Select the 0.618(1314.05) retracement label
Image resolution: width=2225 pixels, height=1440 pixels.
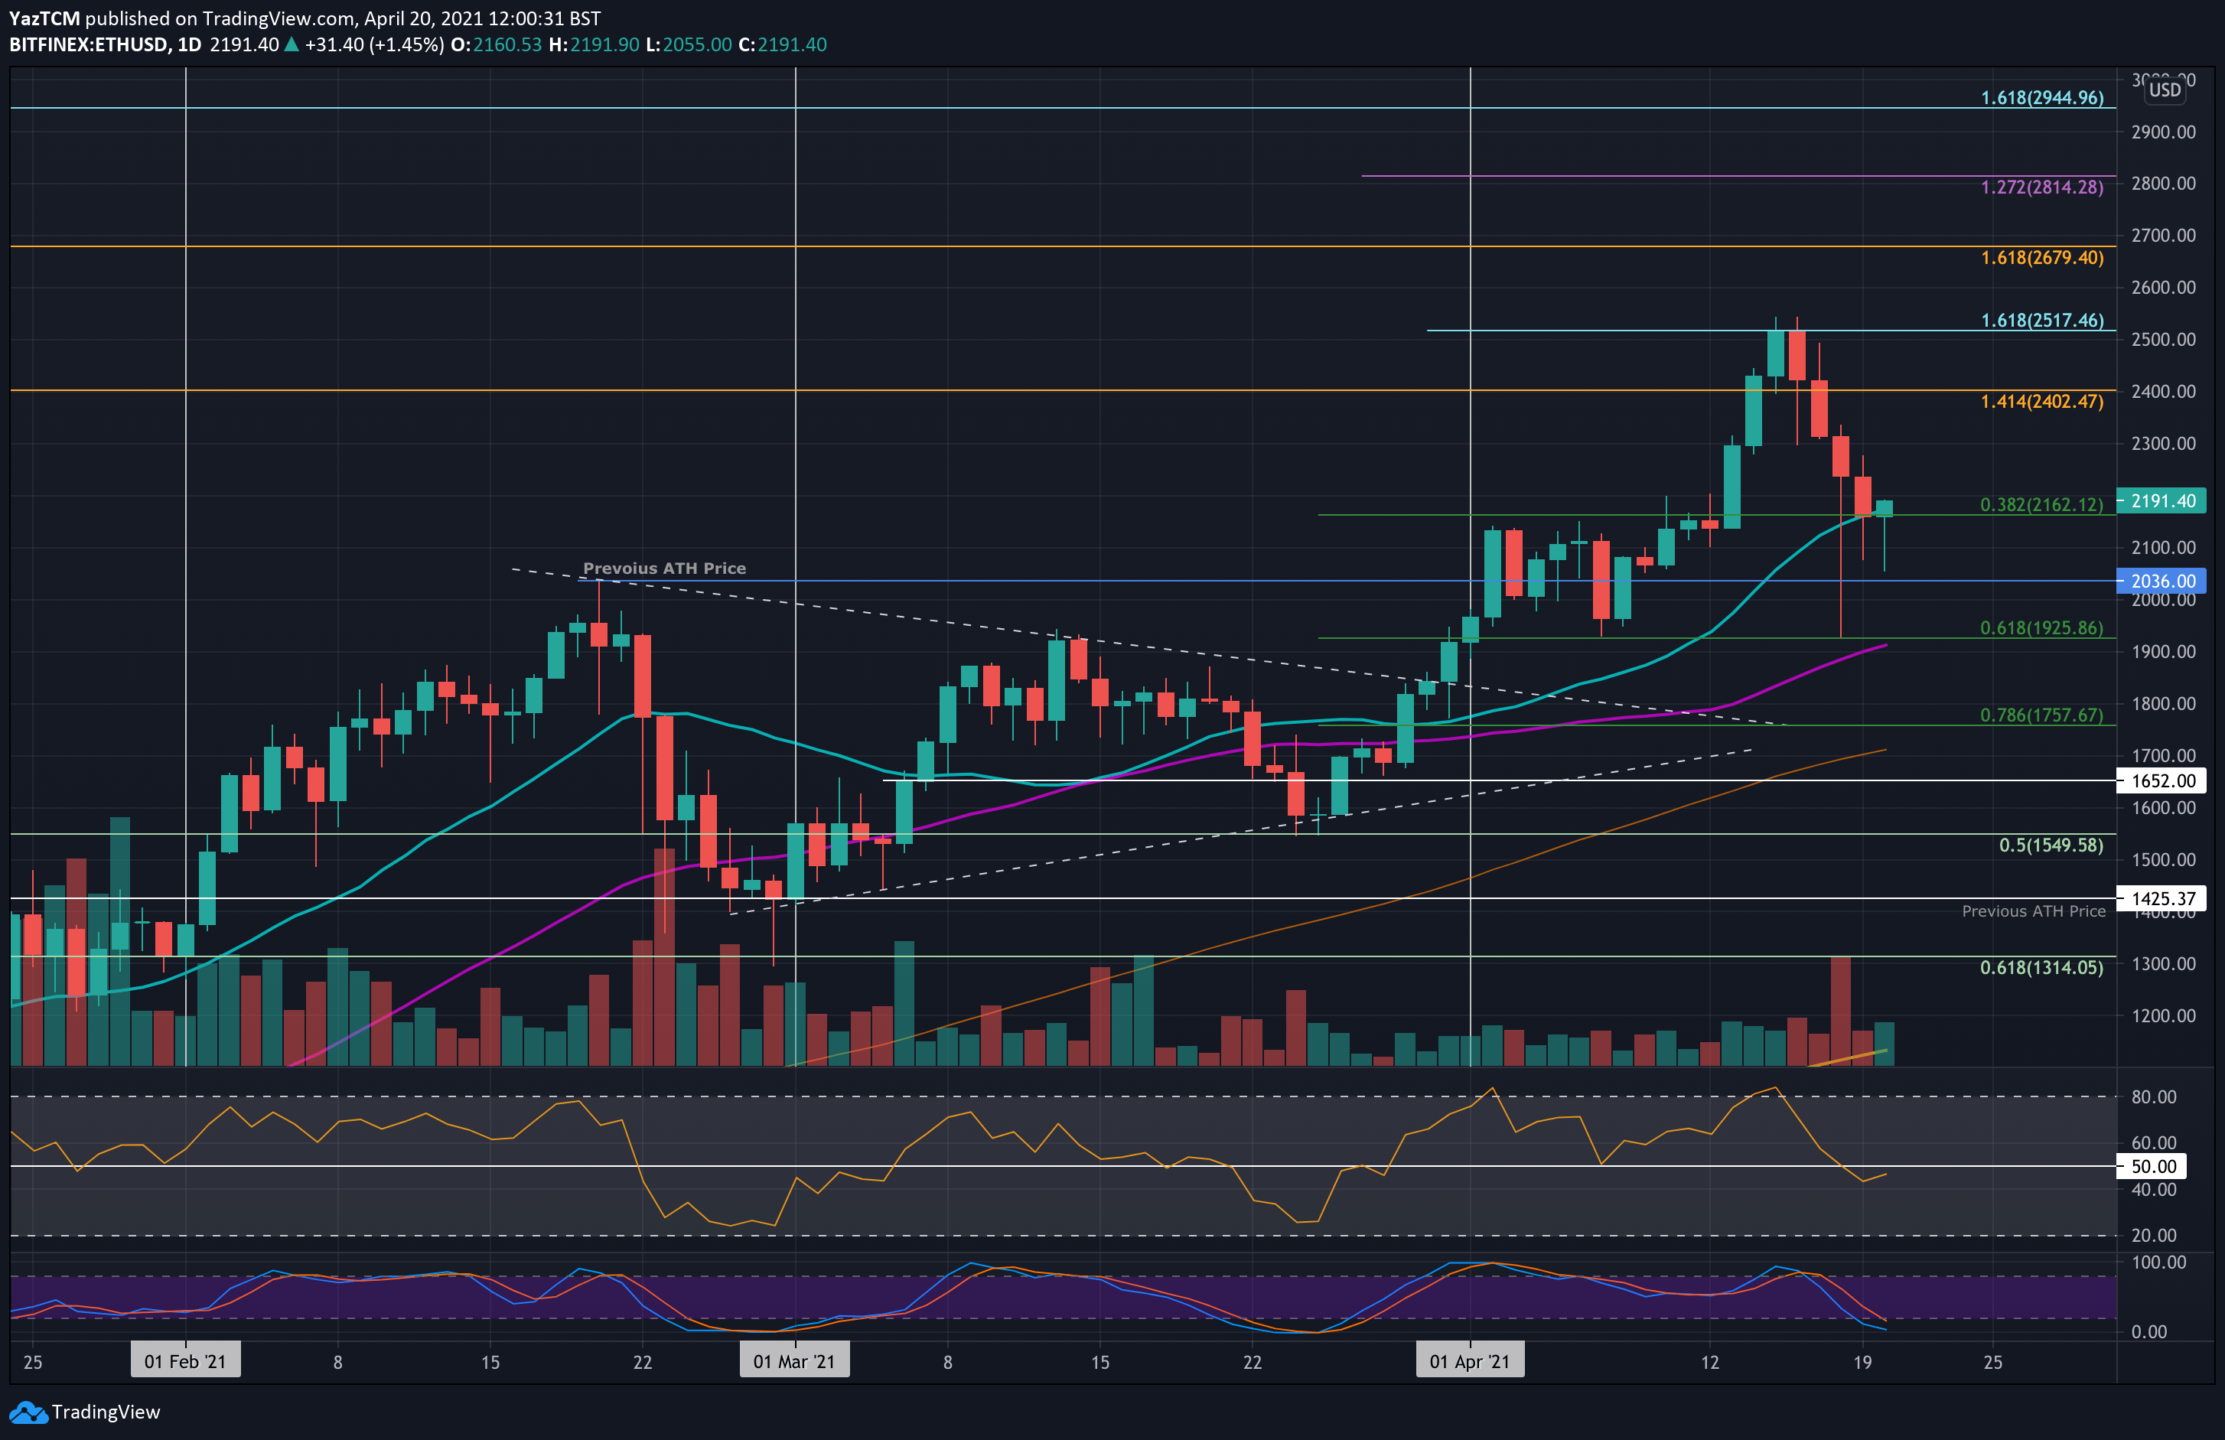[2042, 967]
